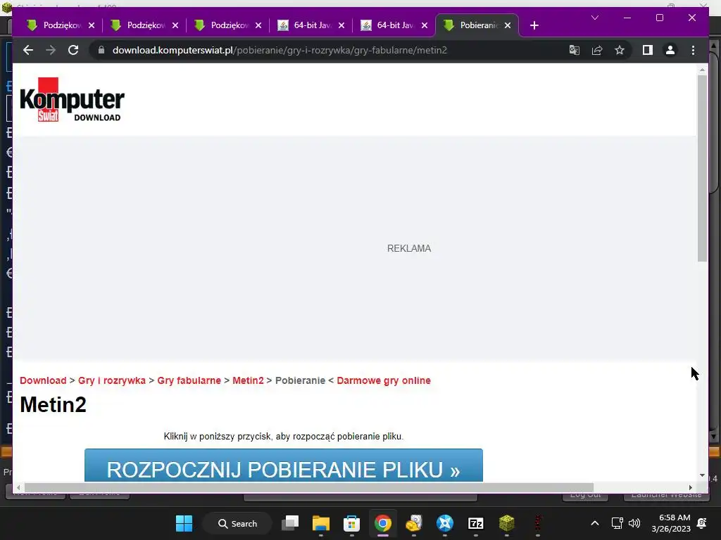Open the Gry i rozrywka breadcrumb
721x540 pixels.
(x=112, y=380)
